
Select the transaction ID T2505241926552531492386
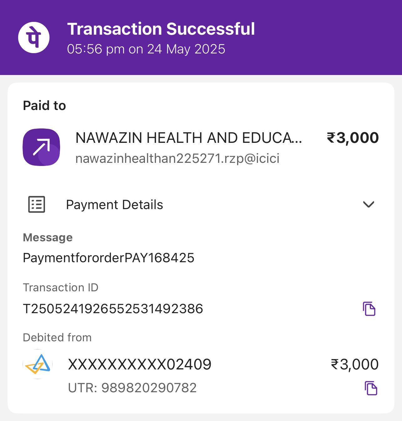point(113,309)
